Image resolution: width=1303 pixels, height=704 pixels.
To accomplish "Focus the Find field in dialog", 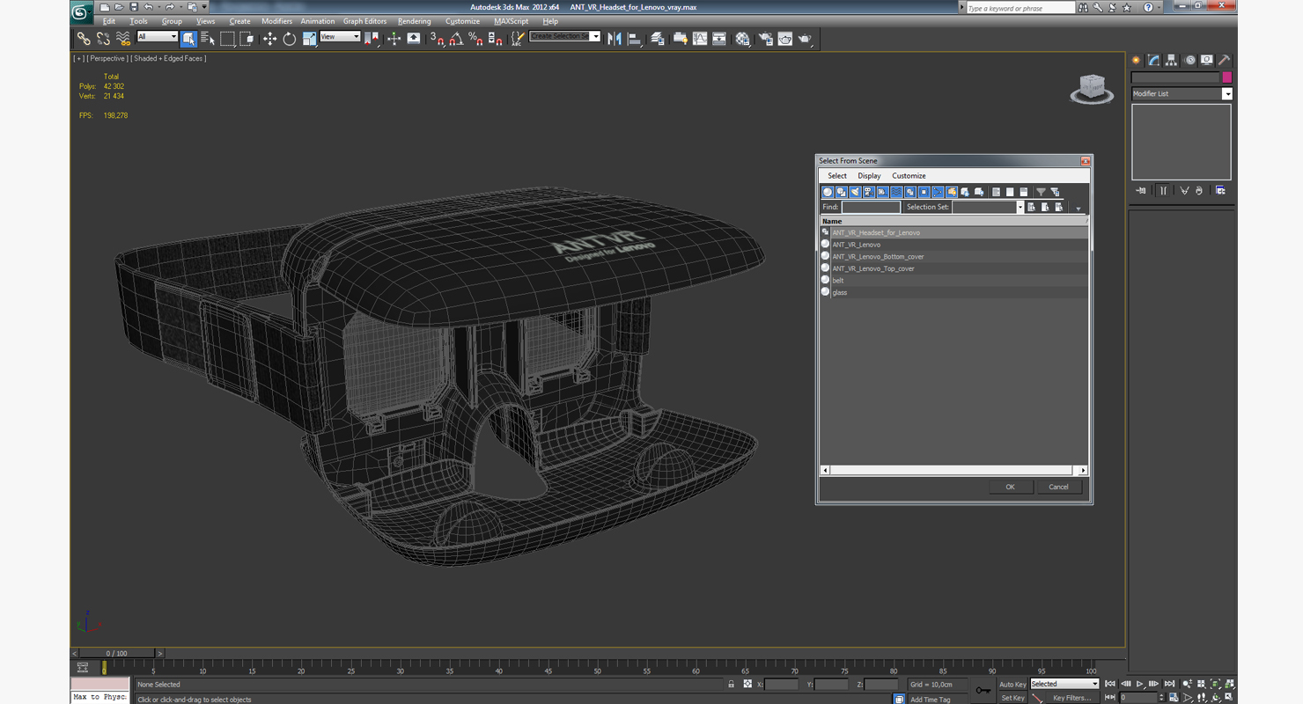I will pyautogui.click(x=871, y=207).
